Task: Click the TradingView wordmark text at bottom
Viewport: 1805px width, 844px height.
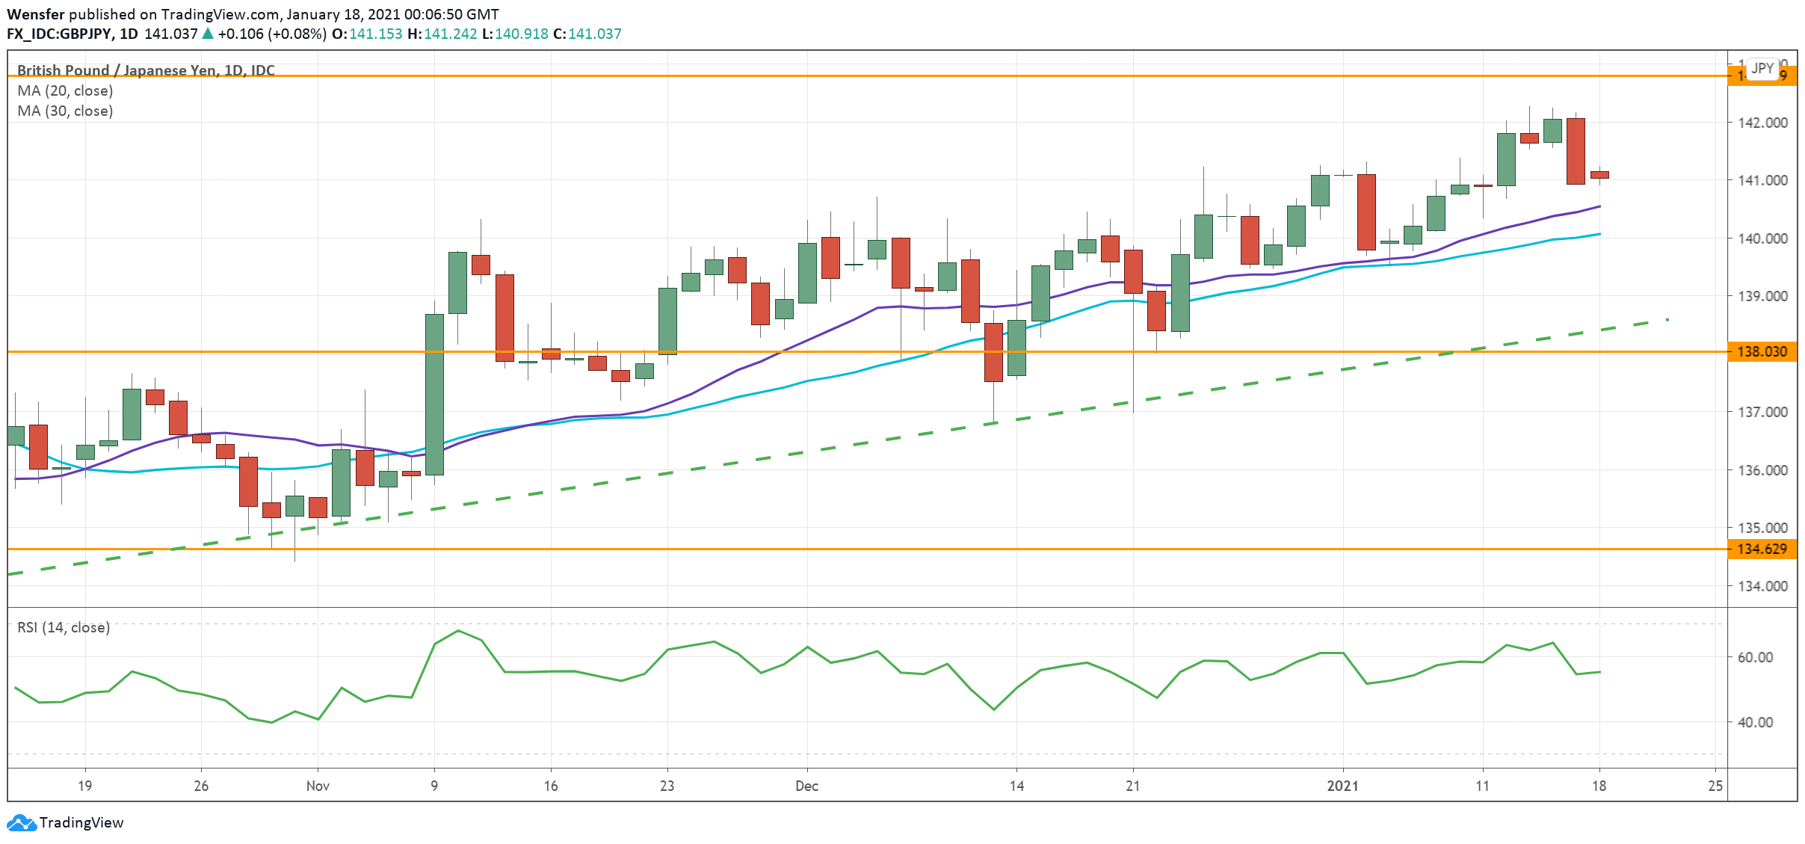Action: pyautogui.click(x=81, y=822)
